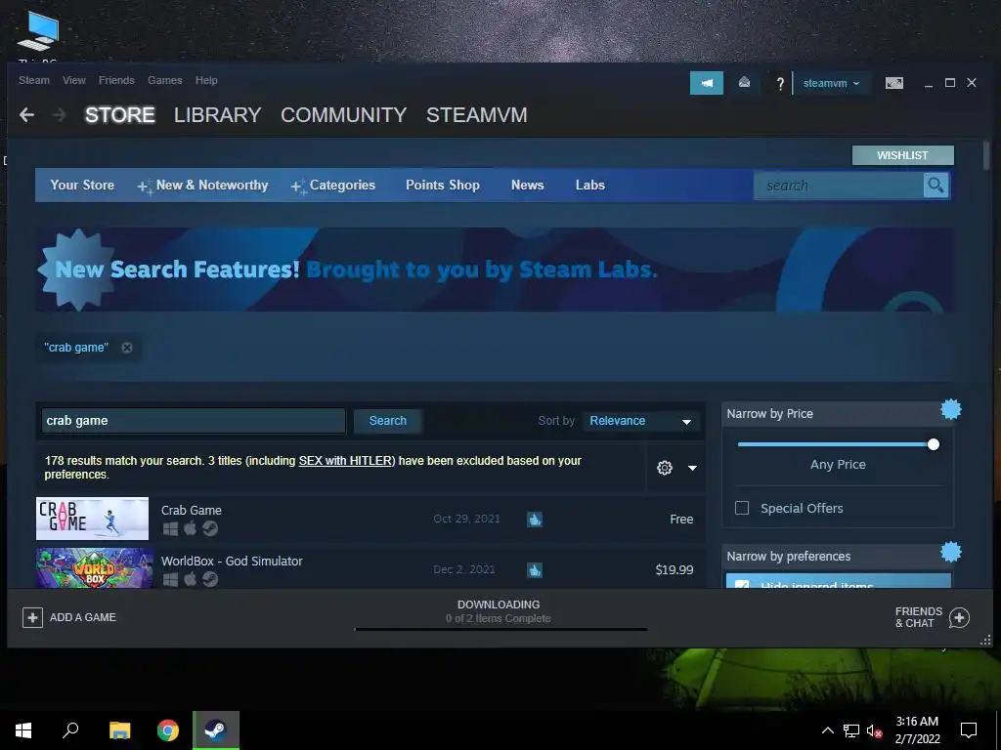Open Google Chrome from taskbar

[168, 730]
